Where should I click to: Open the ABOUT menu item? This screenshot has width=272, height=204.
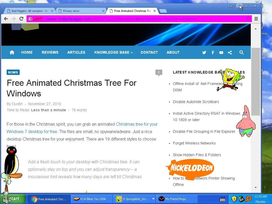tap(173, 52)
